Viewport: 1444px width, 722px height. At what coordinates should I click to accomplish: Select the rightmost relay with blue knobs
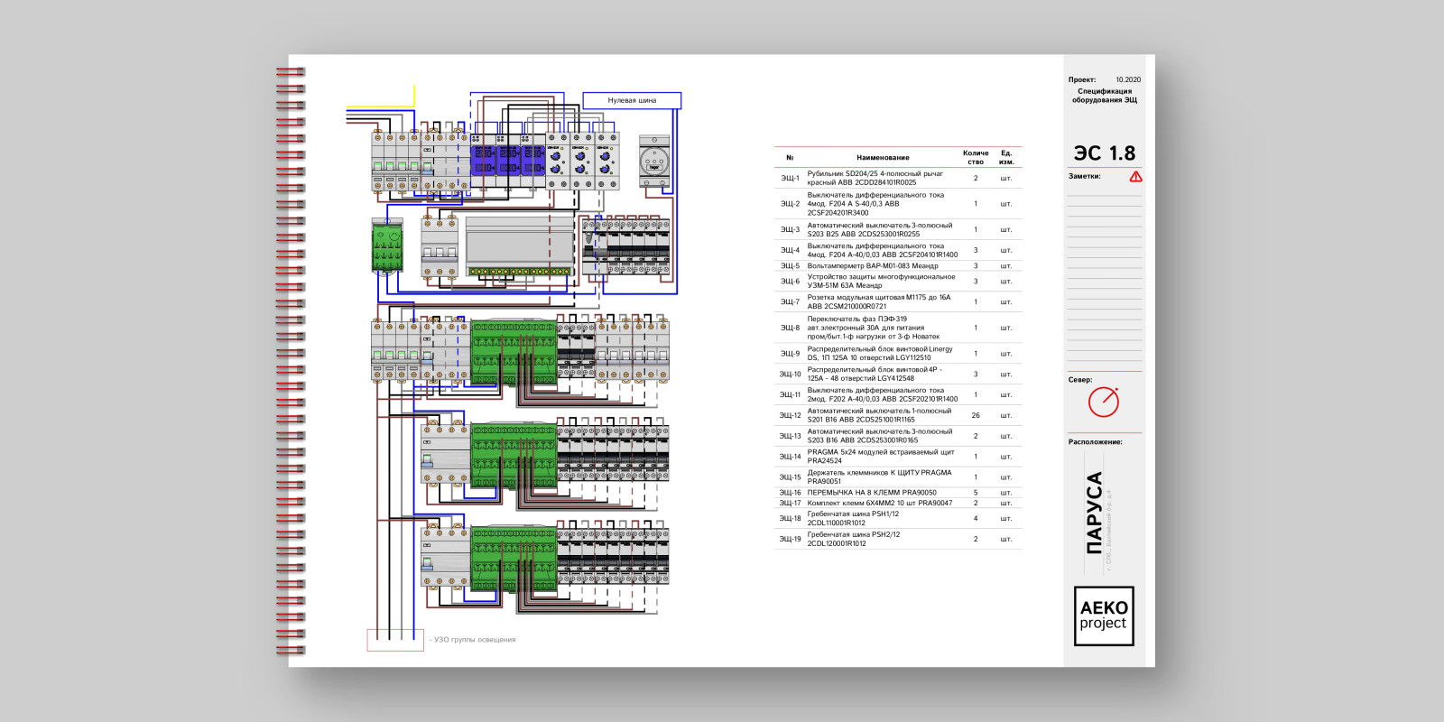pos(606,161)
